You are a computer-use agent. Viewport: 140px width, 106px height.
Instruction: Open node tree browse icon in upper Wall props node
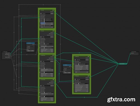coord(75,60)
